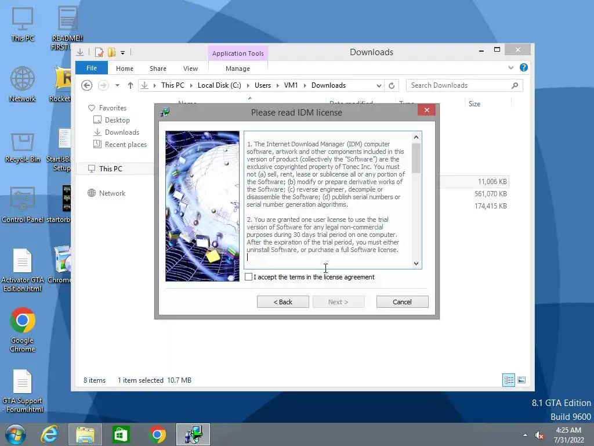Click the license text scrollbar down arrow
Image resolution: width=594 pixels, height=446 pixels.
click(416, 264)
